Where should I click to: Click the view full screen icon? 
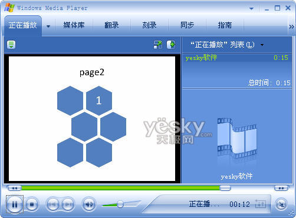coord(158,45)
